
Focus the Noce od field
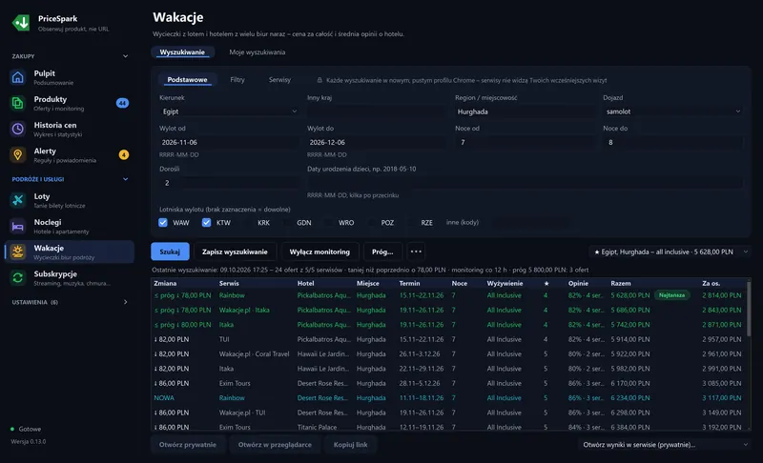[x=526, y=142]
